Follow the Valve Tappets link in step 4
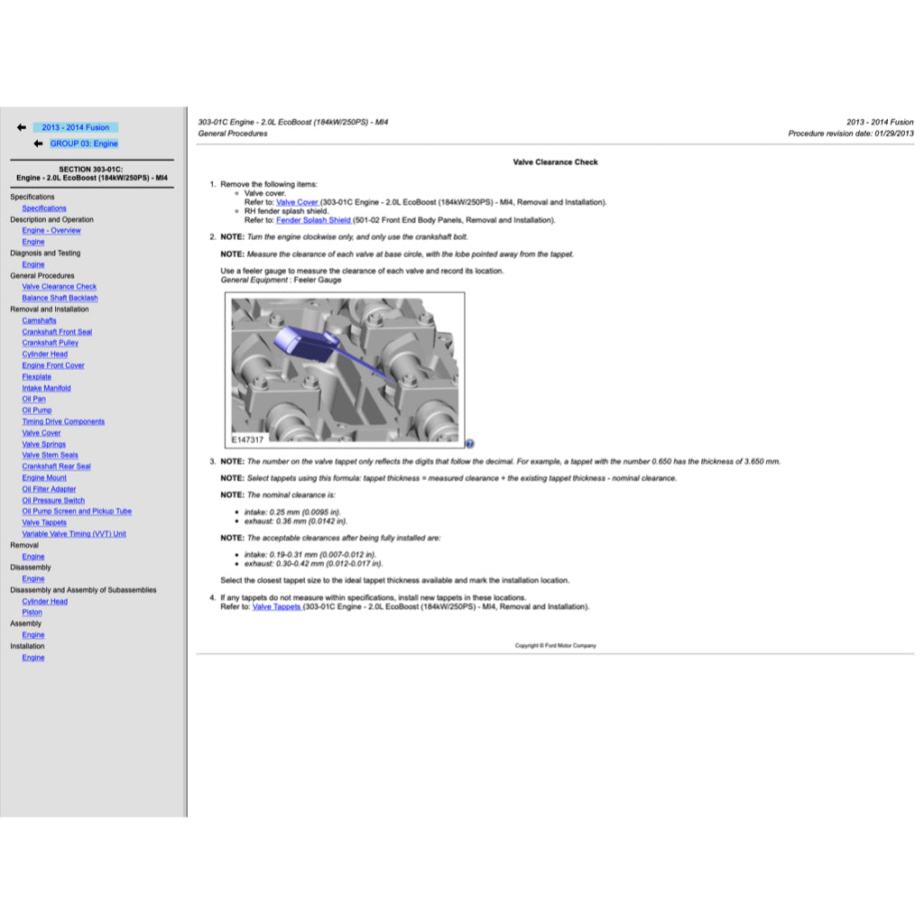 [x=276, y=607]
